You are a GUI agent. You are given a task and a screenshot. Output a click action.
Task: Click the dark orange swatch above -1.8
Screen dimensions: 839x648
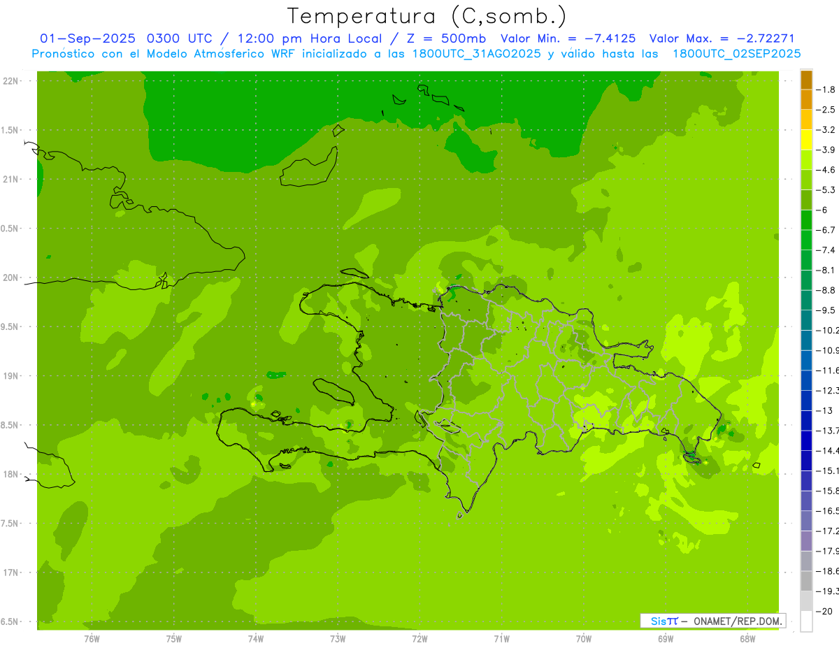point(806,80)
